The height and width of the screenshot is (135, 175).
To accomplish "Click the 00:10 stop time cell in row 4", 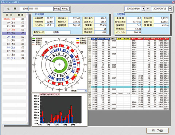I will point(114,48).
